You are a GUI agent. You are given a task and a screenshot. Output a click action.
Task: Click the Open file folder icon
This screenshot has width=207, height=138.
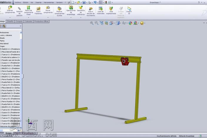[79, 2]
